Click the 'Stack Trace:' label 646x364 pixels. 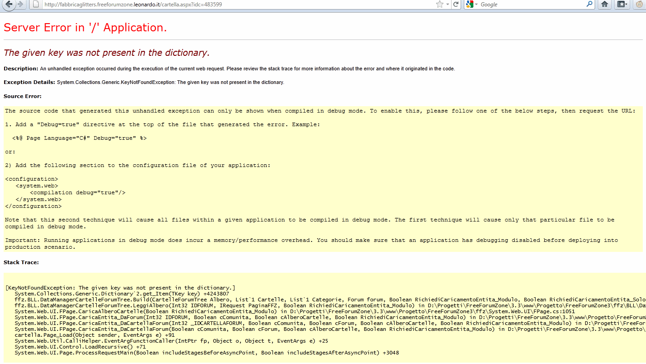click(21, 262)
